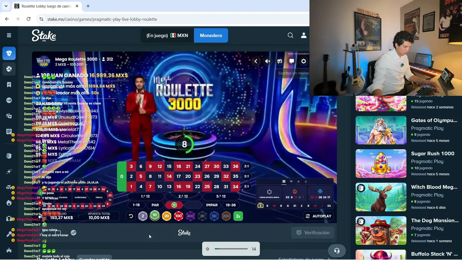Select the 20K chip
The width and height of the screenshot is (462, 260).
coord(226,216)
